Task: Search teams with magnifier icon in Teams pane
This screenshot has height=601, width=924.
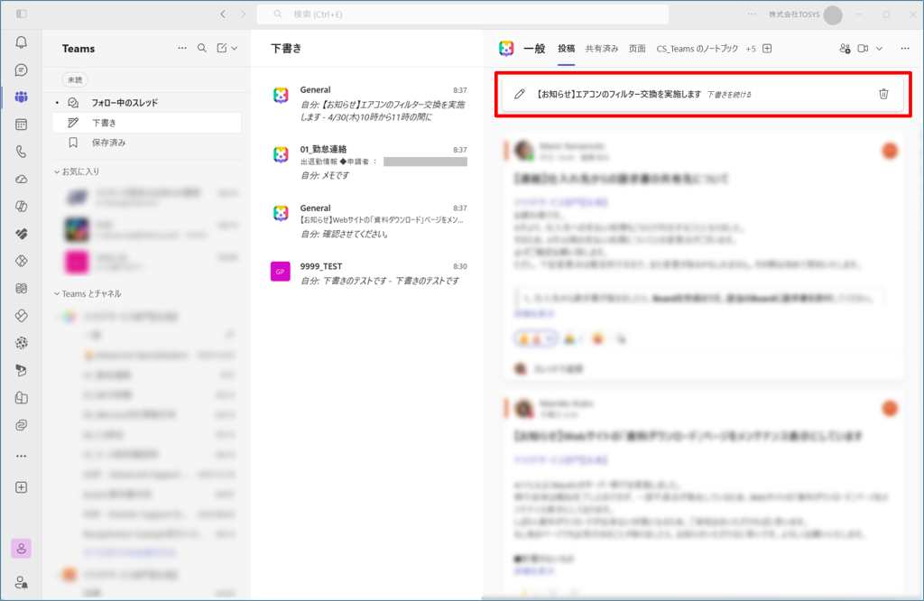Action: (x=202, y=49)
